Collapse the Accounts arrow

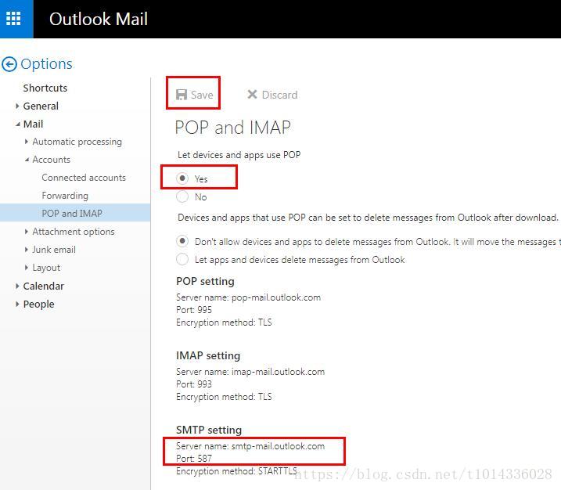(x=27, y=160)
